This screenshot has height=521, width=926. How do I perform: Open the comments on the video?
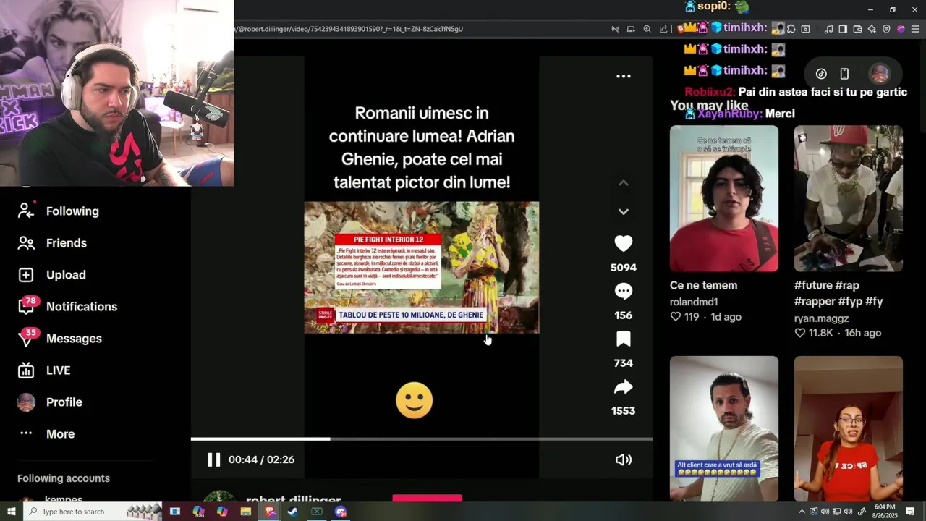623,291
